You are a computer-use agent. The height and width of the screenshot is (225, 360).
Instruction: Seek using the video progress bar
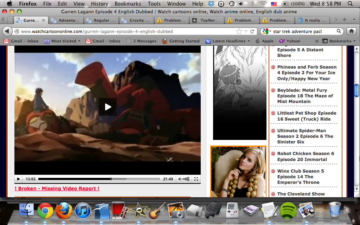pos(99,179)
